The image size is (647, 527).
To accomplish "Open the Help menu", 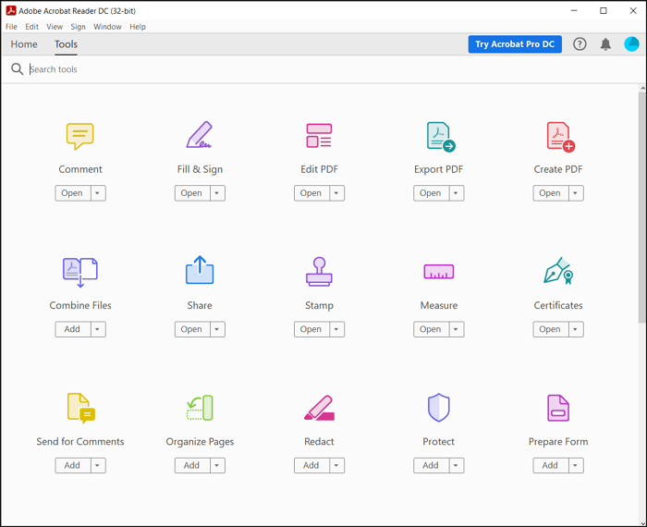I will (138, 27).
